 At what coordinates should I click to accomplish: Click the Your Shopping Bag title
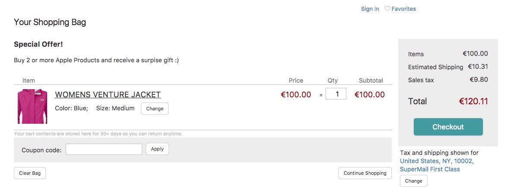(x=50, y=22)
